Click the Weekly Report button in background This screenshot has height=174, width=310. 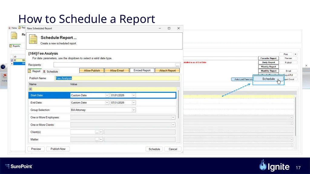[x=269, y=67]
